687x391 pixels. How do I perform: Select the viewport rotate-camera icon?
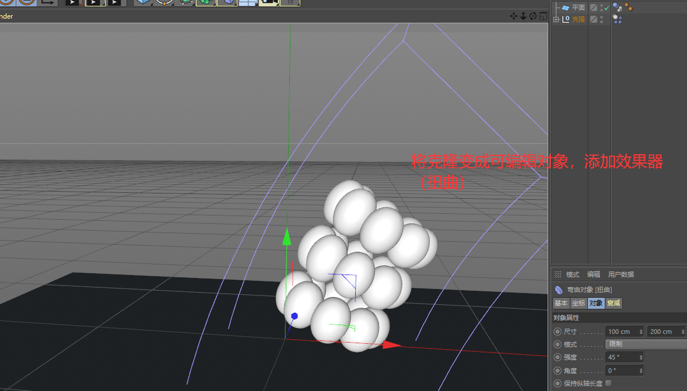coord(533,16)
